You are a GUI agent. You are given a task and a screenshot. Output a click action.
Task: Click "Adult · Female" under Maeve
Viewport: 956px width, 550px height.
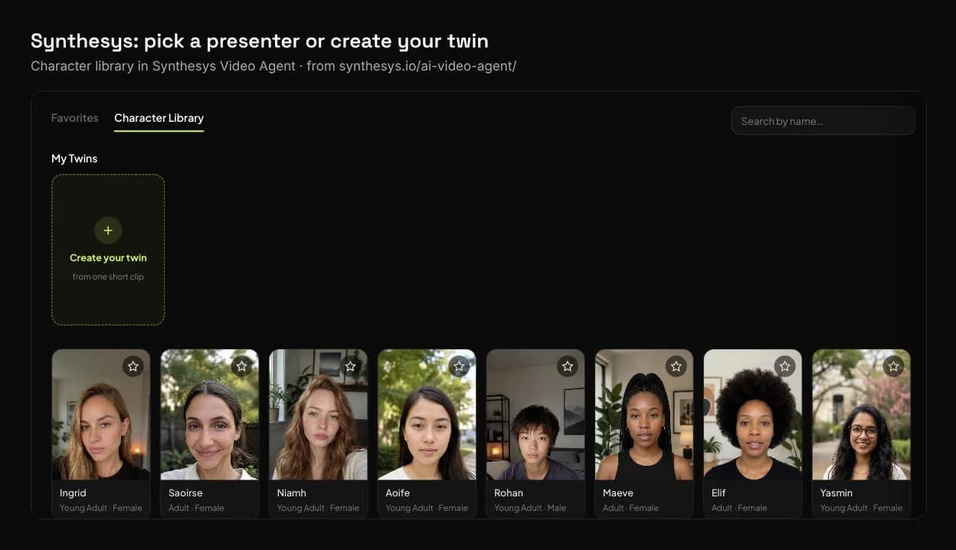630,508
